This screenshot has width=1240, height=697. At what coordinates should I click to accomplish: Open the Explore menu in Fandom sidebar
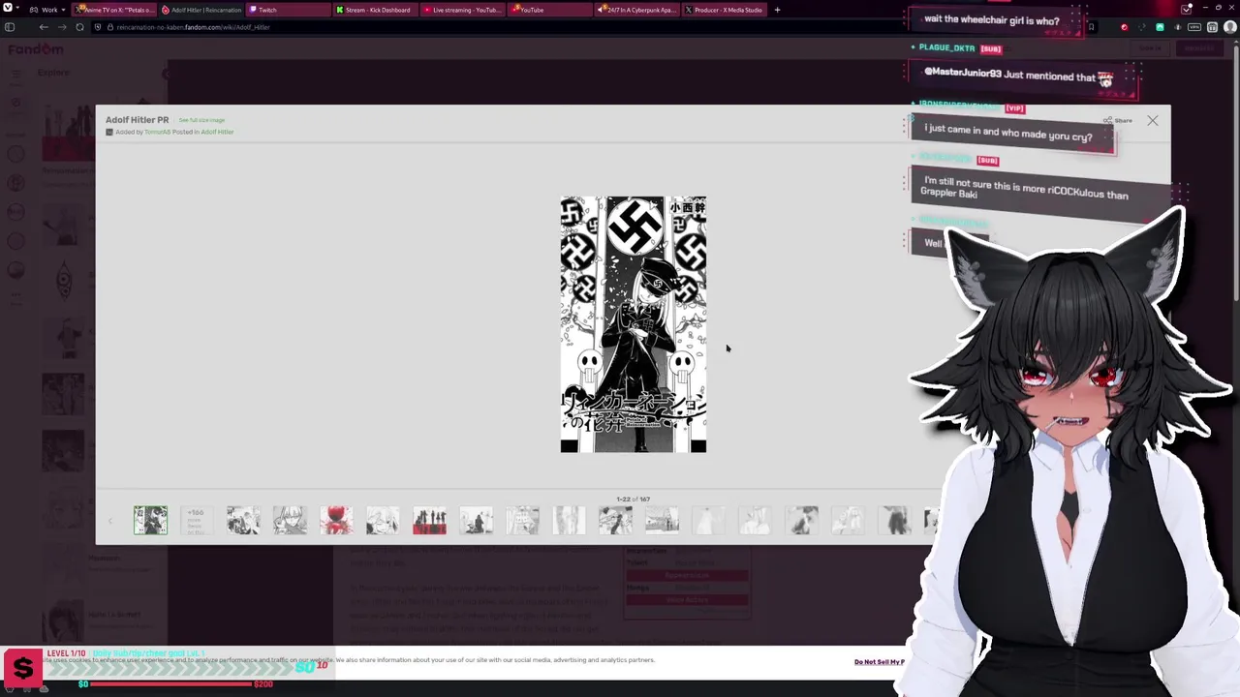coord(53,73)
